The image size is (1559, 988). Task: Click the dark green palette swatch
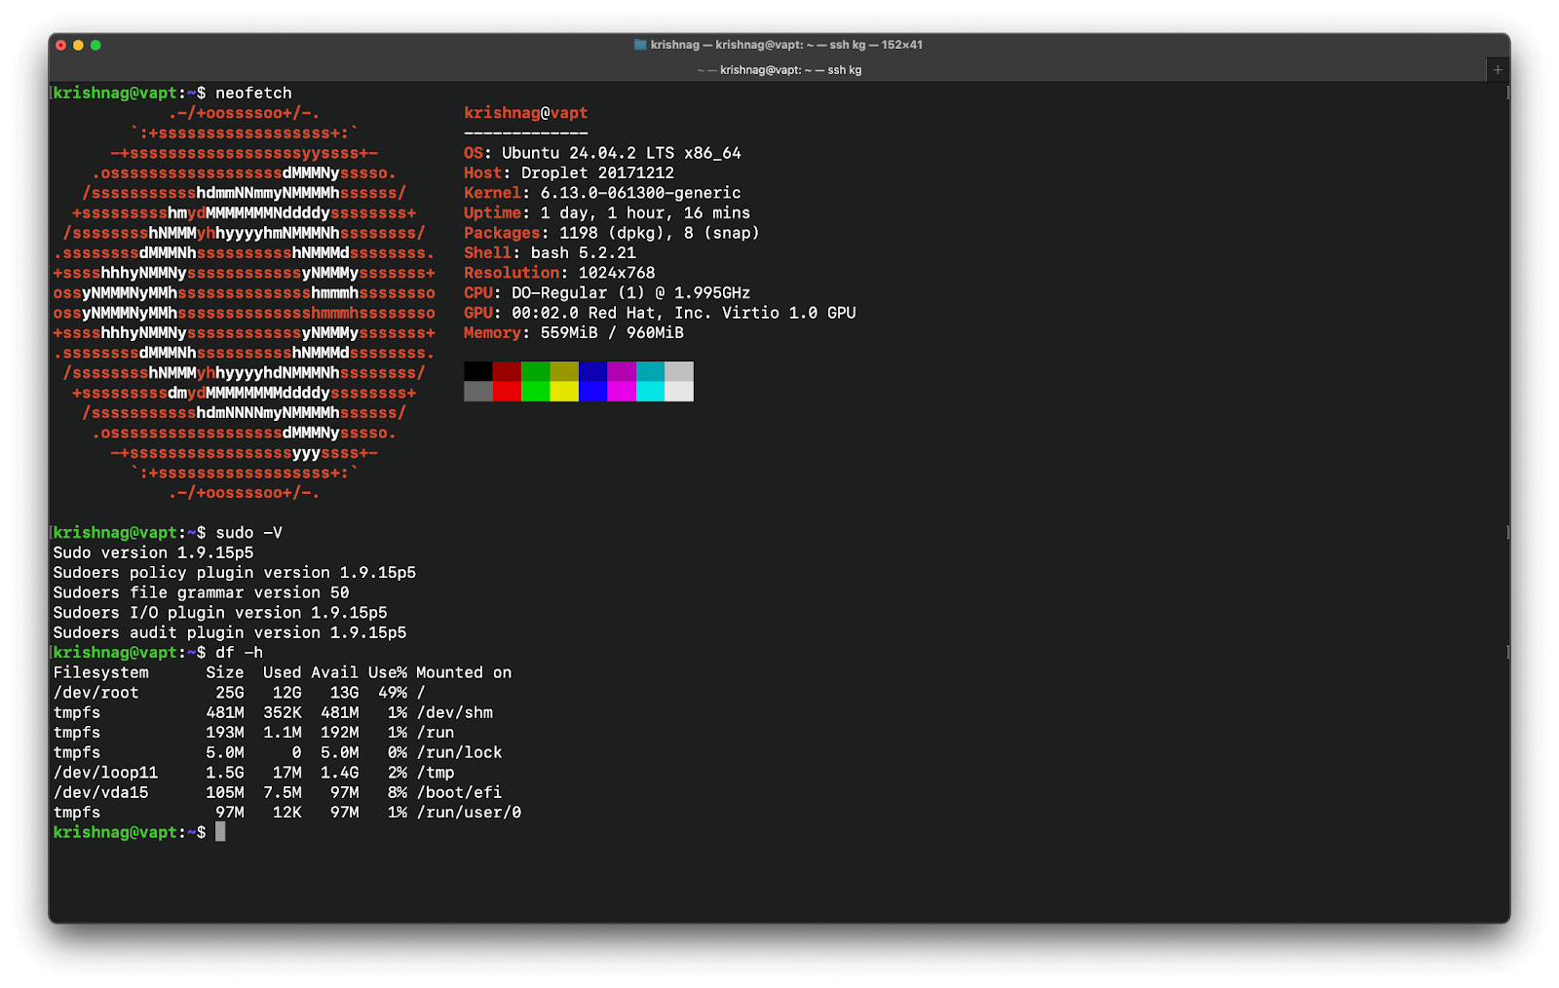click(536, 371)
